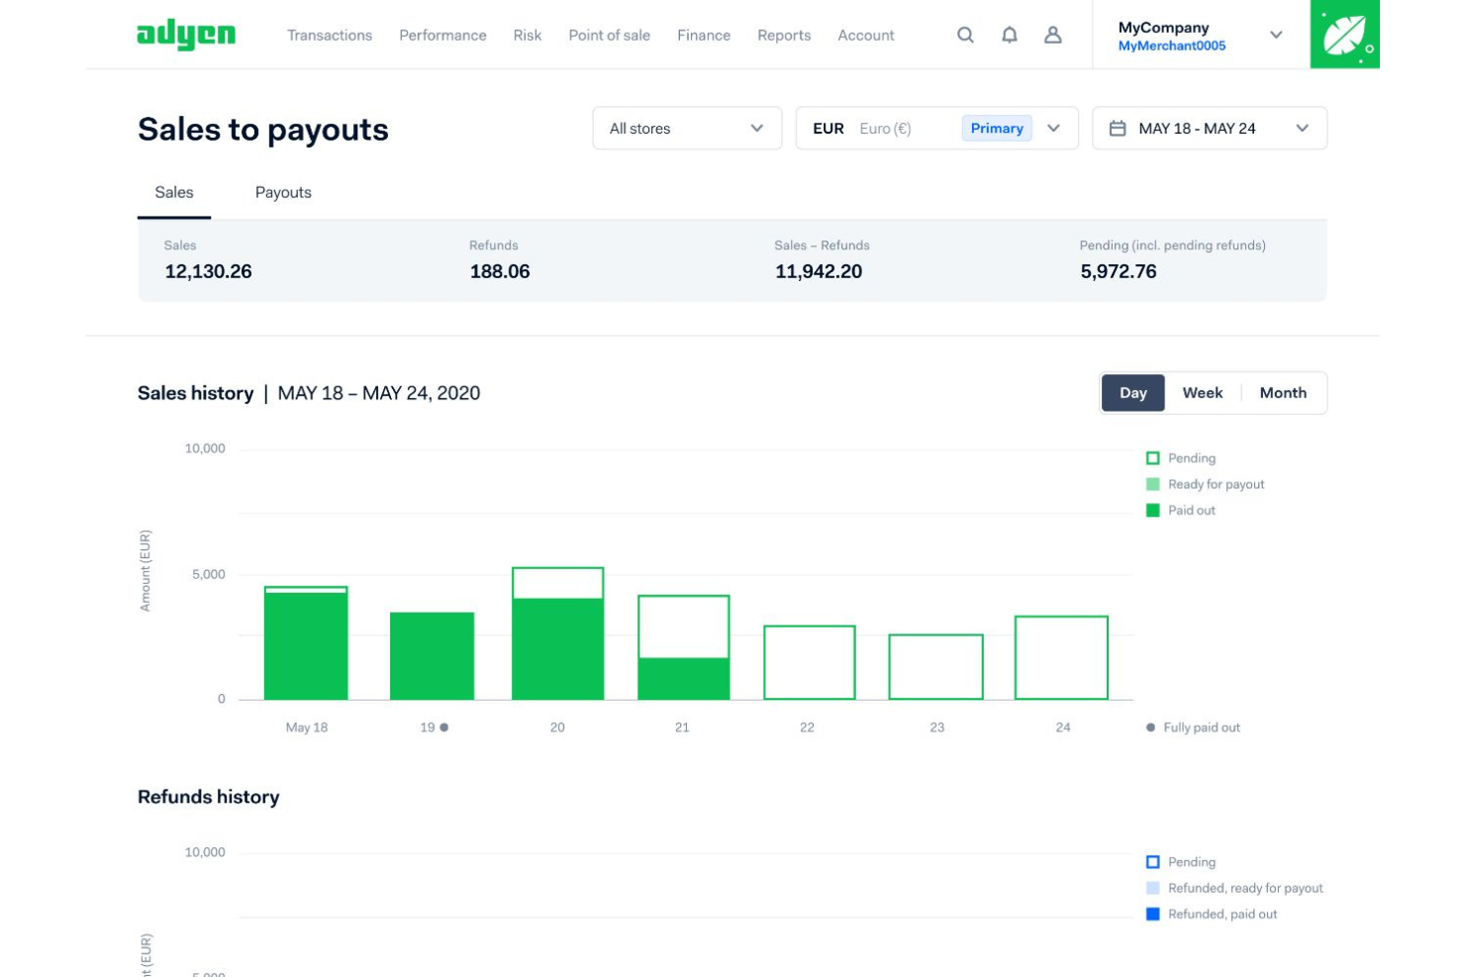
Task: Click the May 19 fully paid bar
Action: 432,656
